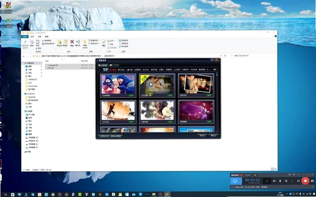The image size is (316, 197).
Task: Toggle the speaker sound icon in Bandicam
Action: click(x=274, y=181)
